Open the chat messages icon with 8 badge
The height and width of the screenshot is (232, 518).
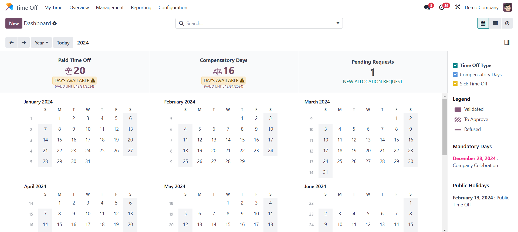pyautogui.click(x=427, y=7)
